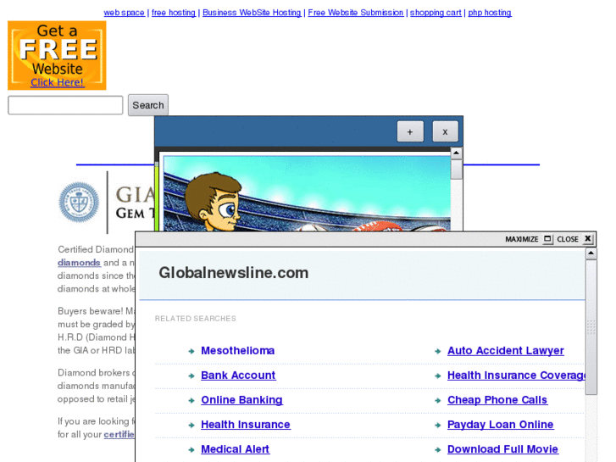Click the CLOSE X icon on Globalnewsline popup
The width and height of the screenshot is (616, 462).
(x=588, y=239)
